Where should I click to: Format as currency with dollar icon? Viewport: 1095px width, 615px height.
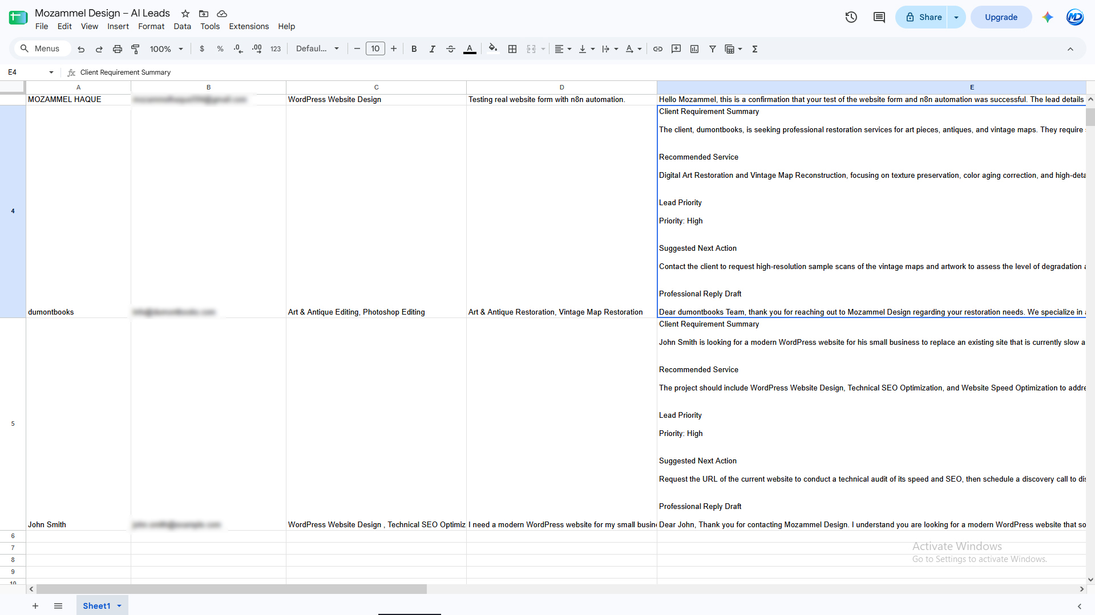tap(202, 49)
